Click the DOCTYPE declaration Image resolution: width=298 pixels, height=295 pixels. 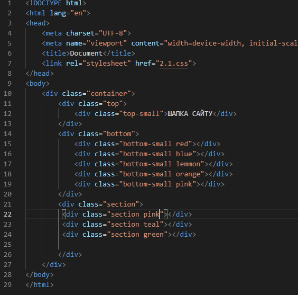point(56,3)
